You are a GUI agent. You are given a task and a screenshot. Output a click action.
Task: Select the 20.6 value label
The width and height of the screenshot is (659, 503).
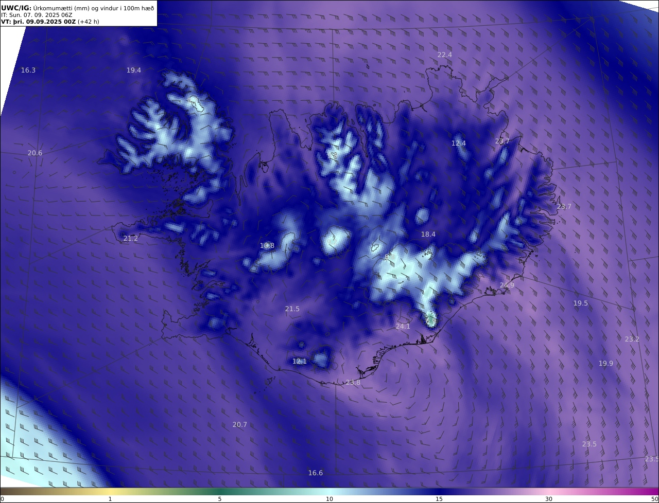coord(35,153)
